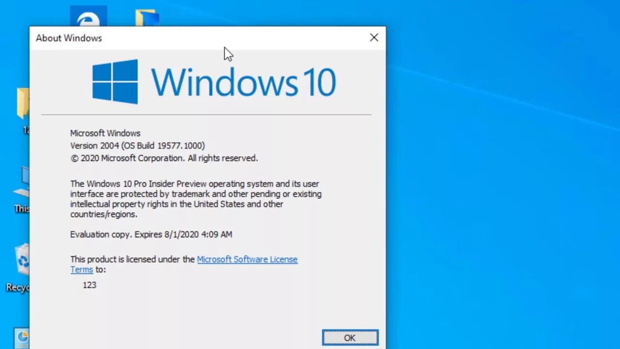Click the 'Version 2004 (OS Build 19577.1000)' line

coord(138,145)
